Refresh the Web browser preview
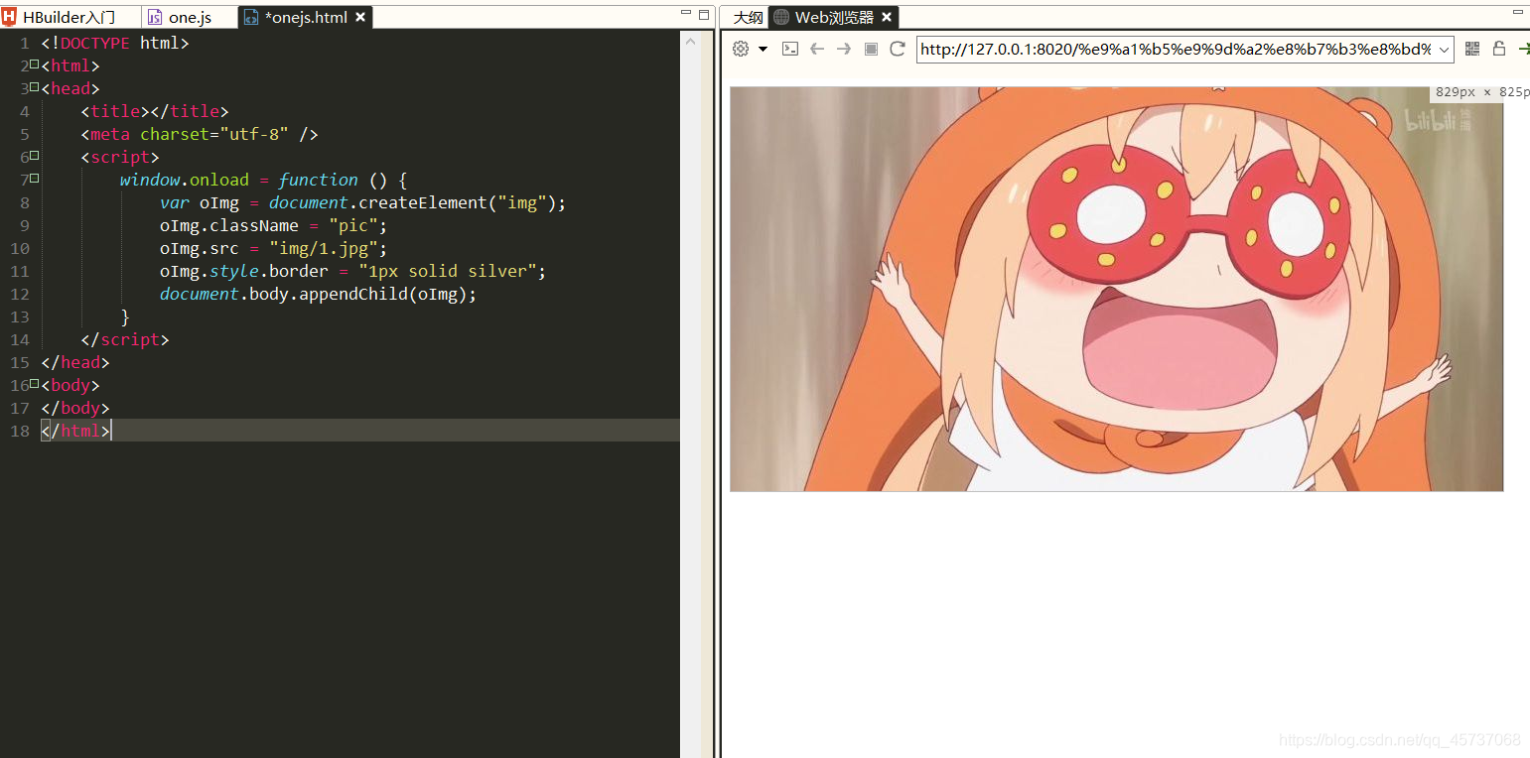1530x758 pixels. pyautogui.click(x=898, y=49)
